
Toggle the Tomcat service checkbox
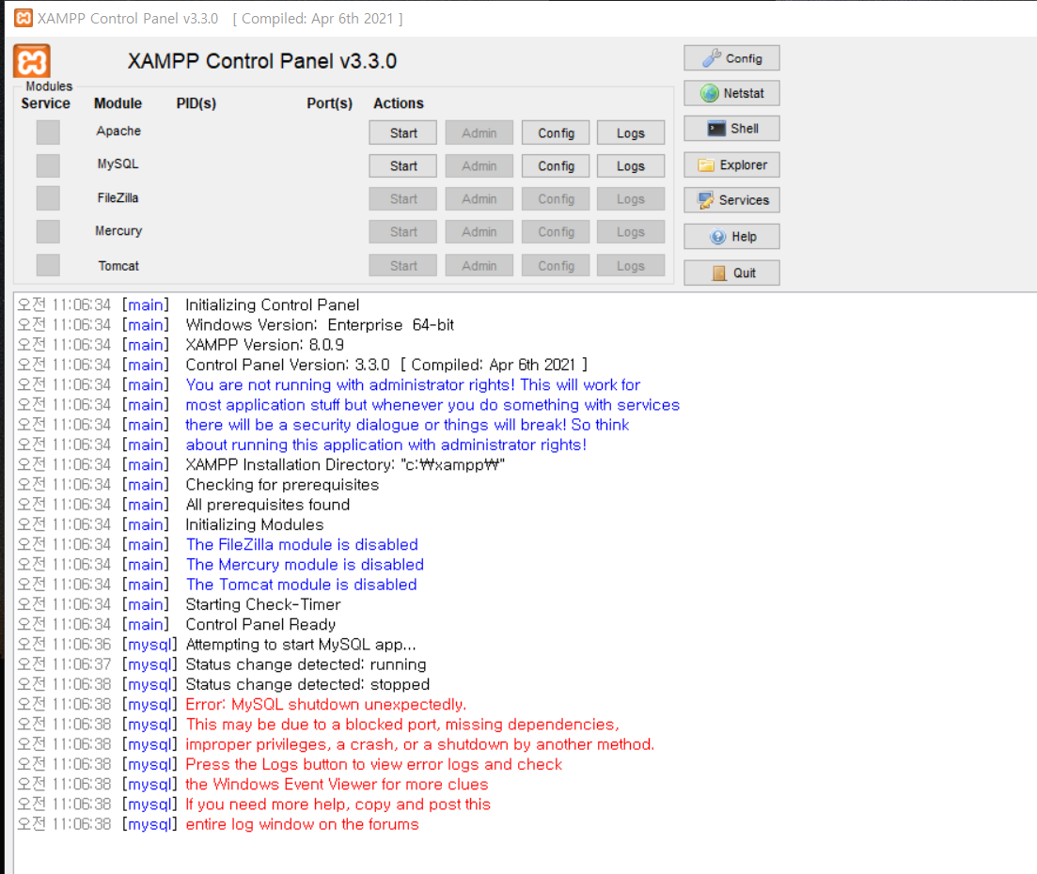click(x=48, y=265)
